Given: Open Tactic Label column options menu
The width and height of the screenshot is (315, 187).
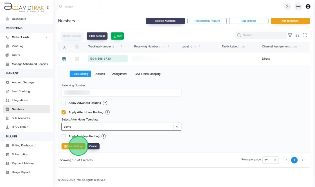Looking at the screenshot, I should (248, 46).
